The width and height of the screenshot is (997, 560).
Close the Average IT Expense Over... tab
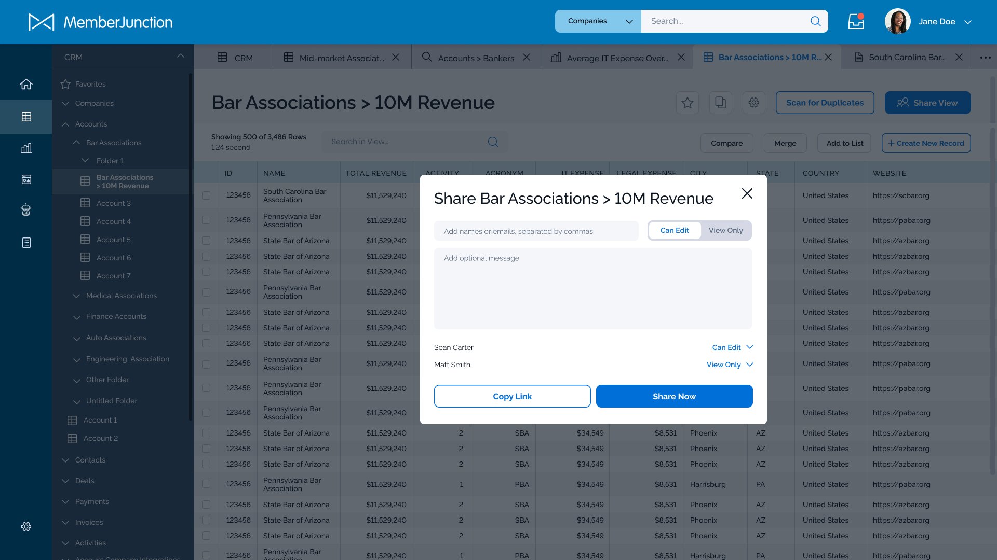point(681,57)
